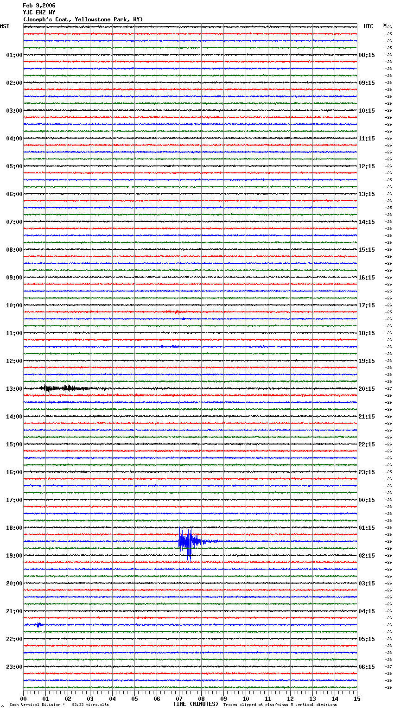Click the TIME (MINUTES) axis title
Viewport: 394px width, 711px height.
tap(196, 704)
